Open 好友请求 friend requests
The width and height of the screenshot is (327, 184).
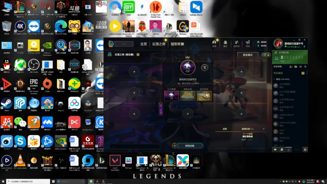coord(278,73)
